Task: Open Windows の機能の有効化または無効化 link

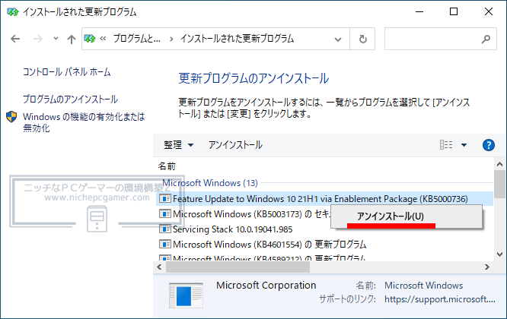Action: [84, 122]
